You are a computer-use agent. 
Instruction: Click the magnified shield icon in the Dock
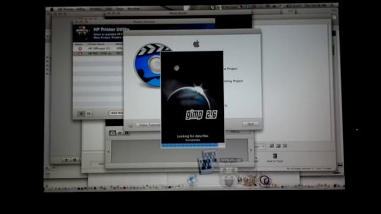228,180
